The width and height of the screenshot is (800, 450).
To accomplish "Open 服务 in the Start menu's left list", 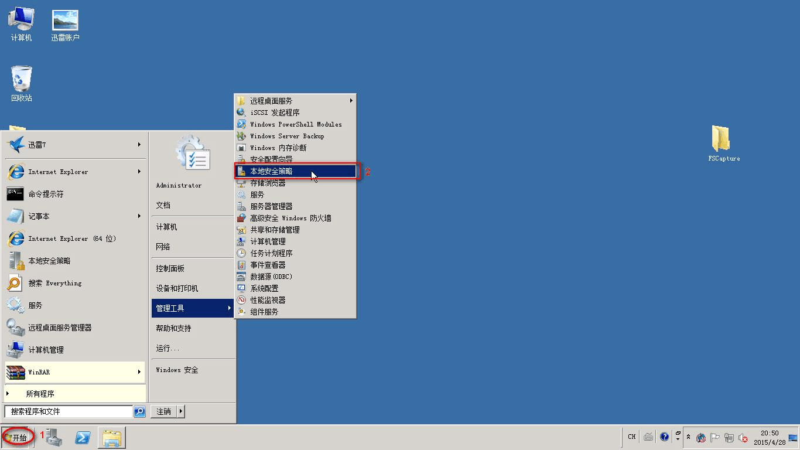I will coord(75,305).
